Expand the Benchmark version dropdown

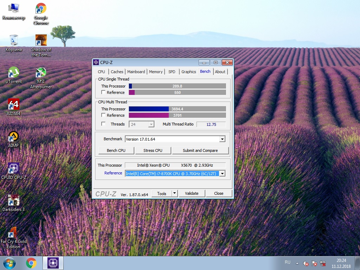(222, 139)
